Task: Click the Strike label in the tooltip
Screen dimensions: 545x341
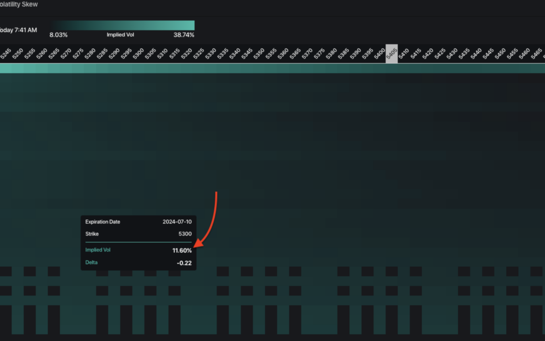Action: (x=92, y=234)
